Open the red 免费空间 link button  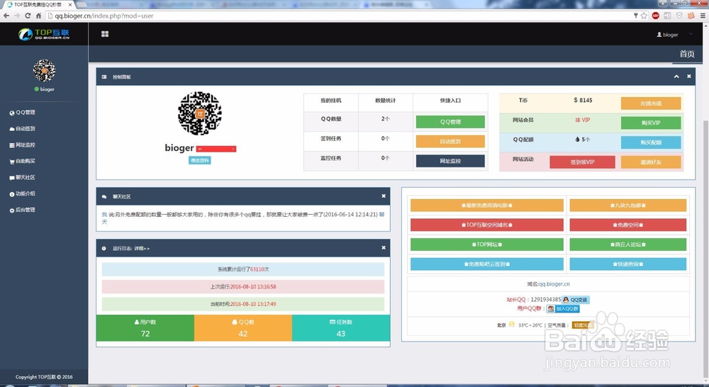(x=628, y=225)
